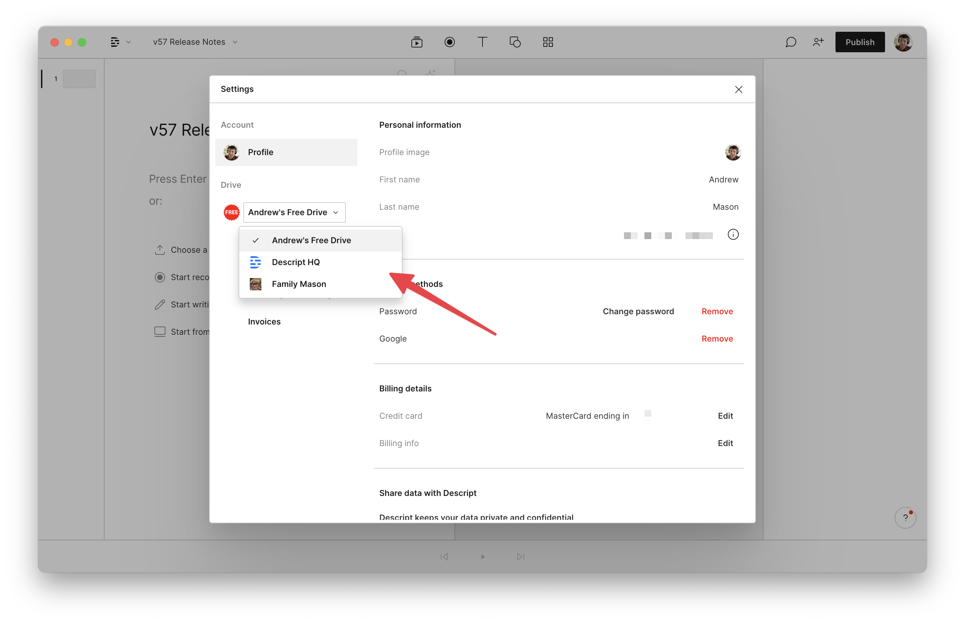The width and height of the screenshot is (965, 623).
Task: Open the Invoices section
Action: [x=264, y=321]
